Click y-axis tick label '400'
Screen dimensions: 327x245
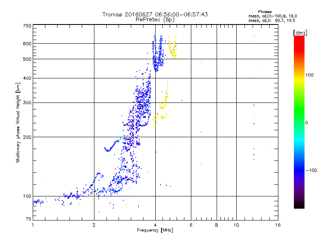27,78
